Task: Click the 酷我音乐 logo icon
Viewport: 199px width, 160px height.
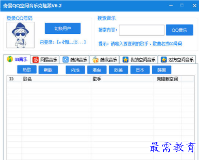Action: [95, 60]
